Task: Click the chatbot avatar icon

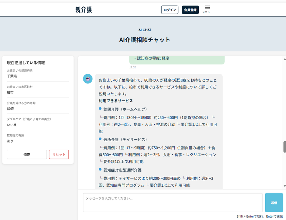Action: [x=88, y=79]
